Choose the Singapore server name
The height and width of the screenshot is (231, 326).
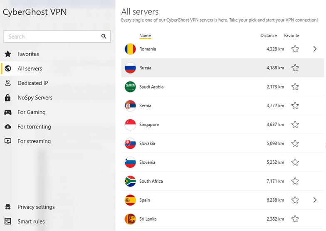149,125
